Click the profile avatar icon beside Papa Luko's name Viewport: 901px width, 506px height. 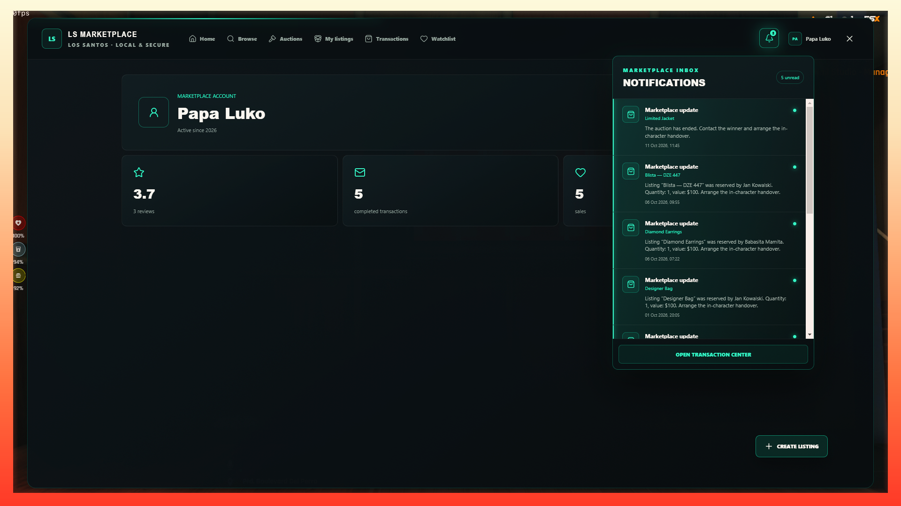tap(153, 112)
